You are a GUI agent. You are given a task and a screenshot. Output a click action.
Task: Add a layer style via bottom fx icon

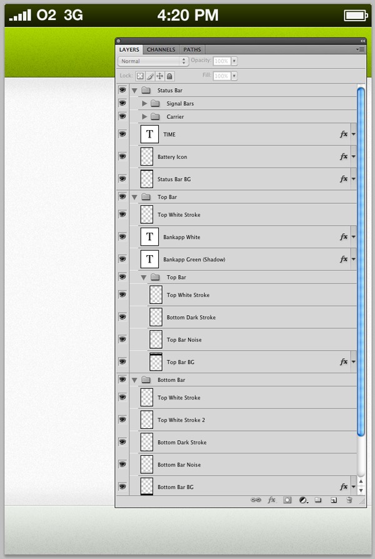coord(272,500)
